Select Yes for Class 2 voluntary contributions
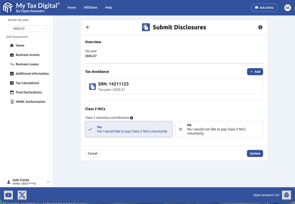 pyautogui.click(x=128, y=129)
